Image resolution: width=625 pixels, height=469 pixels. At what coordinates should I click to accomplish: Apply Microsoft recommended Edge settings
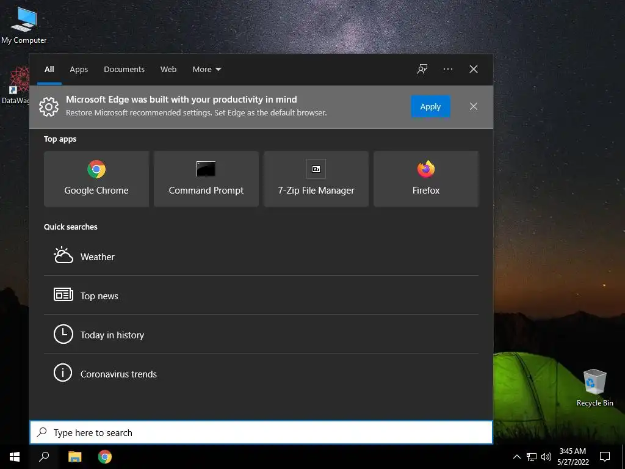[x=430, y=106]
